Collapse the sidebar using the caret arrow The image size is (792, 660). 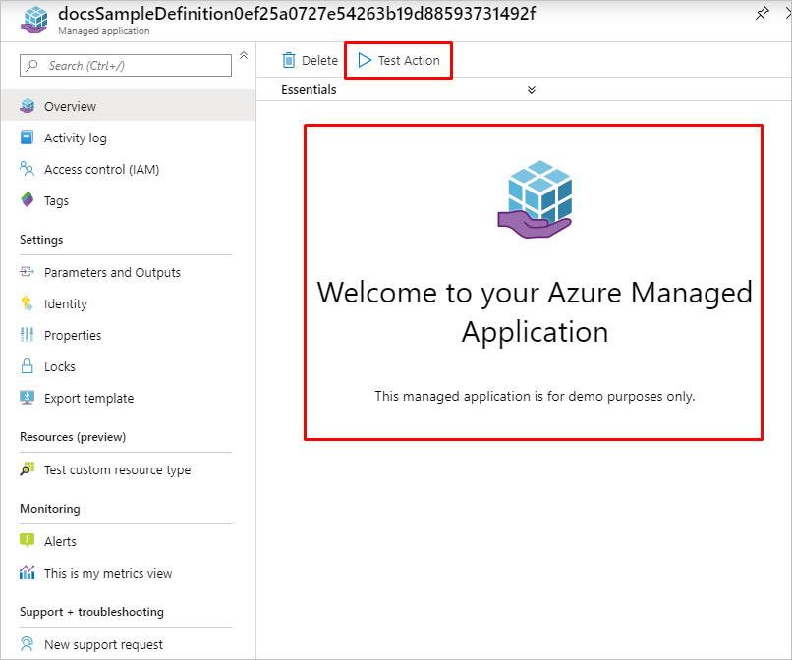243,56
